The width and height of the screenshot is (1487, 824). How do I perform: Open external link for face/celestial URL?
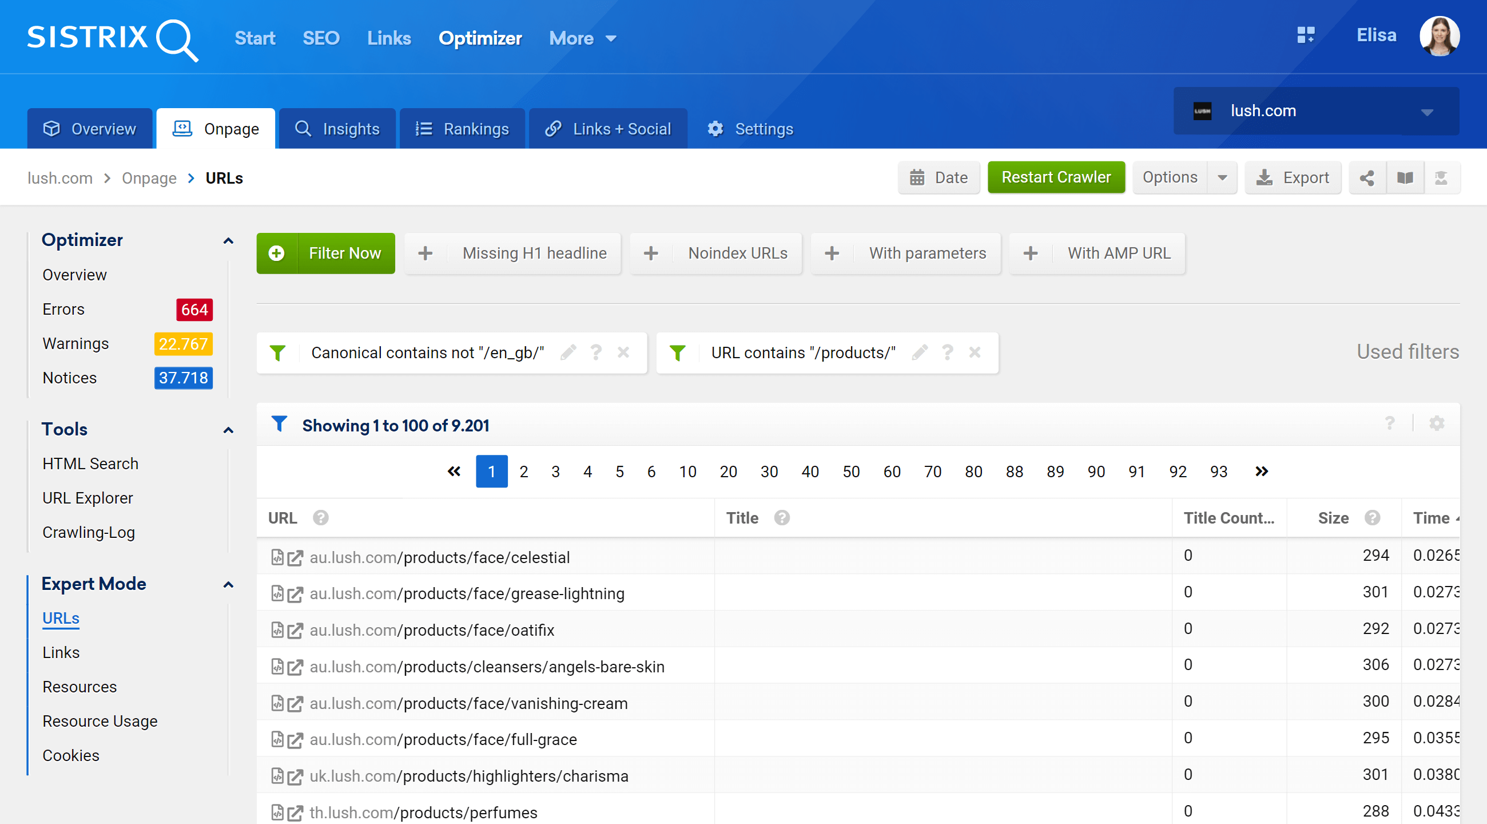coord(295,558)
